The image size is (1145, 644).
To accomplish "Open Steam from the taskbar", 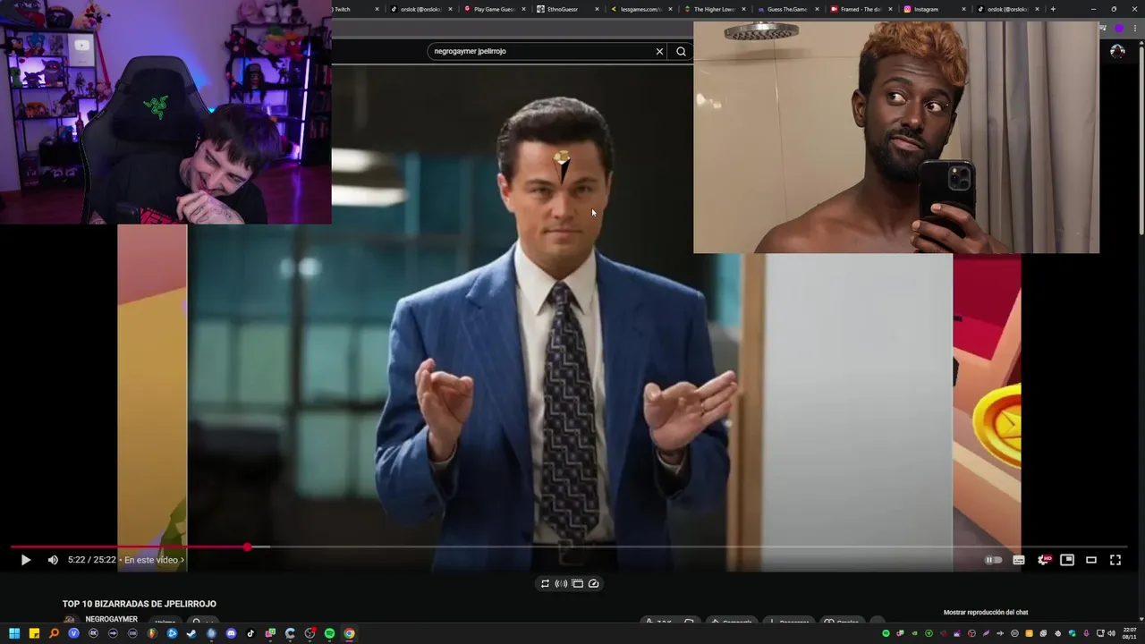I will point(191,633).
